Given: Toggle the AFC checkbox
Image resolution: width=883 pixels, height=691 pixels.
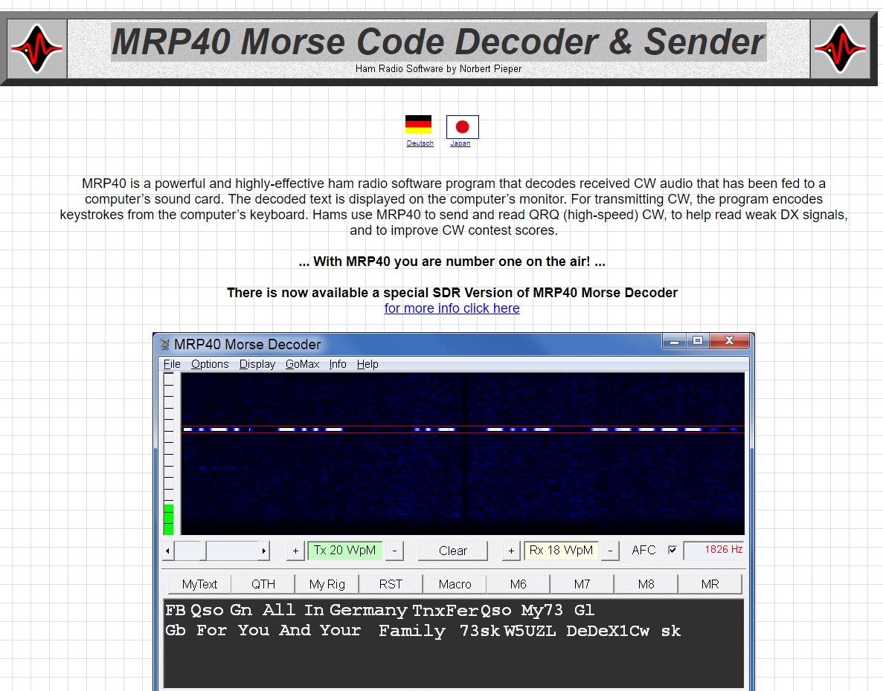Looking at the screenshot, I should (x=672, y=551).
